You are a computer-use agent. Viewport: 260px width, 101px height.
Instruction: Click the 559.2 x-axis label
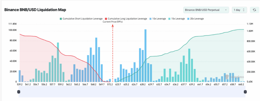[x=61, y=84]
